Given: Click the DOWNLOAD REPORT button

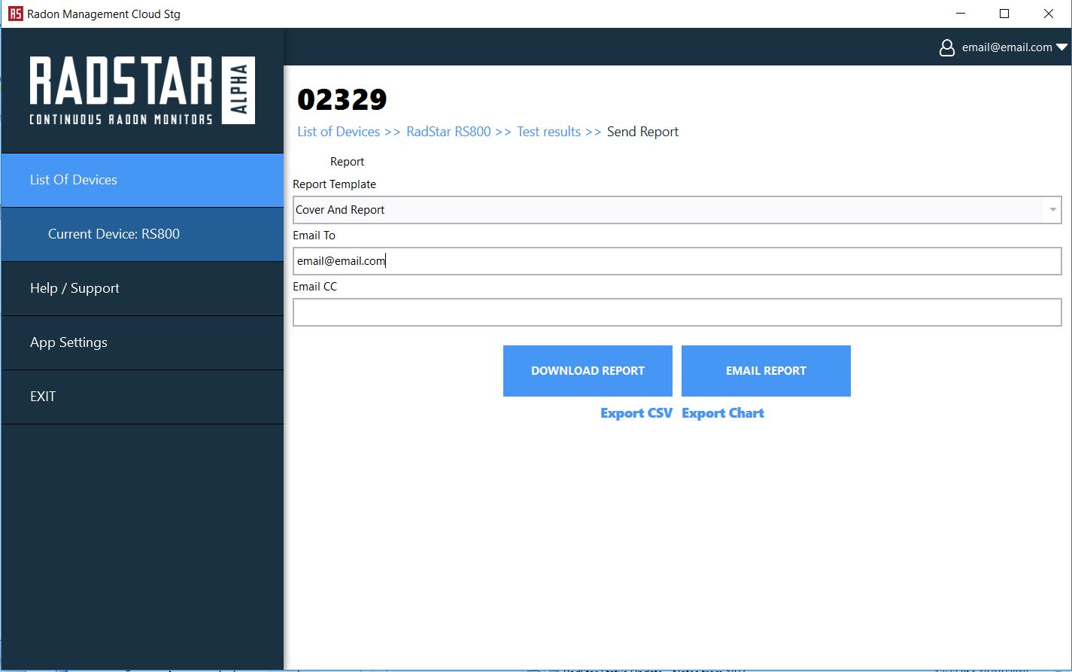Looking at the screenshot, I should [588, 370].
